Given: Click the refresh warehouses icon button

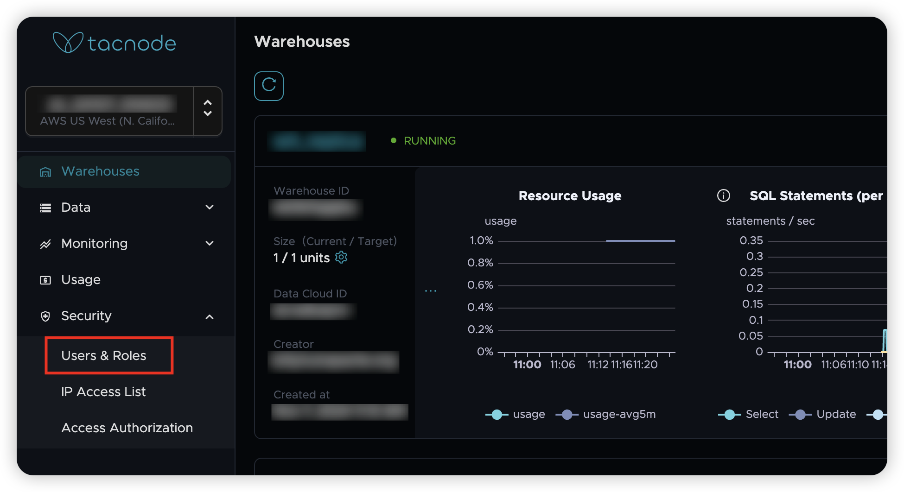Looking at the screenshot, I should point(268,86).
